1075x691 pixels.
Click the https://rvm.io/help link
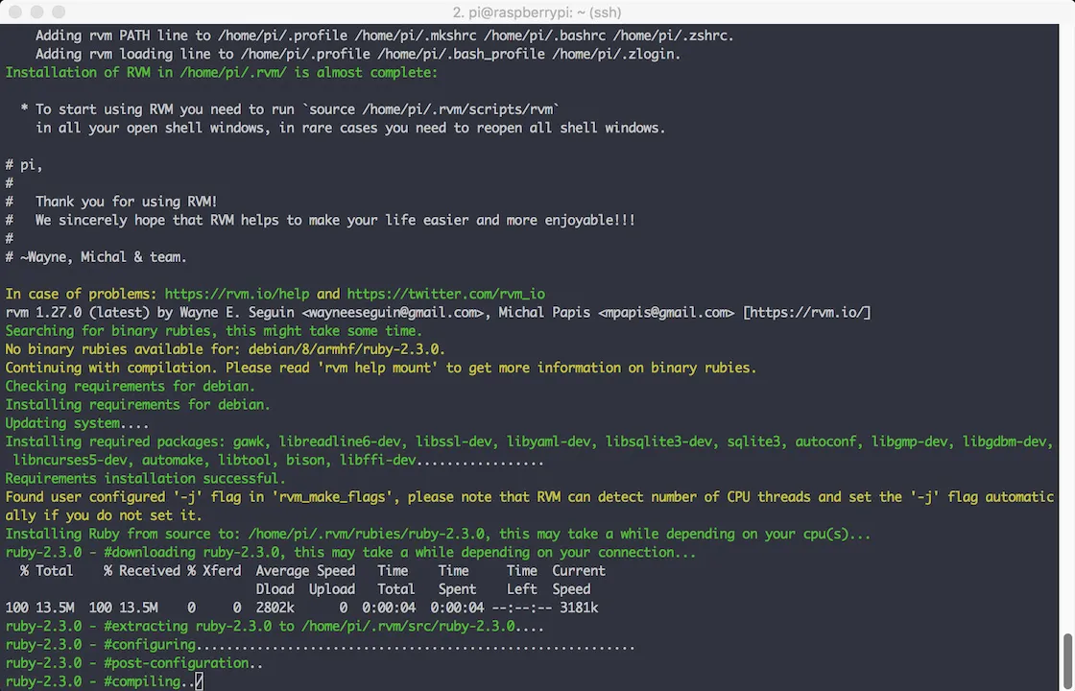pos(236,294)
